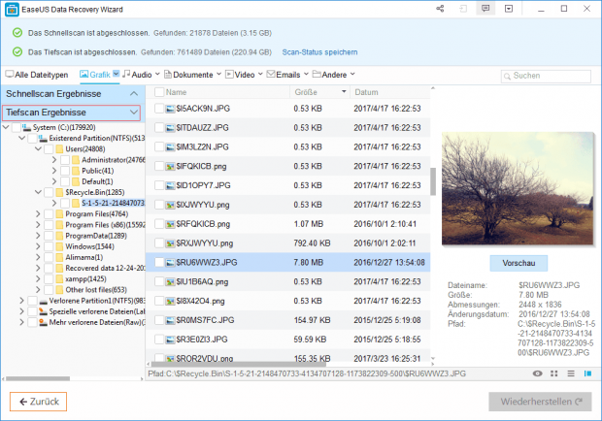This screenshot has height=421, width=602.
Task: Select the Emails file filter
Action: coord(284,75)
